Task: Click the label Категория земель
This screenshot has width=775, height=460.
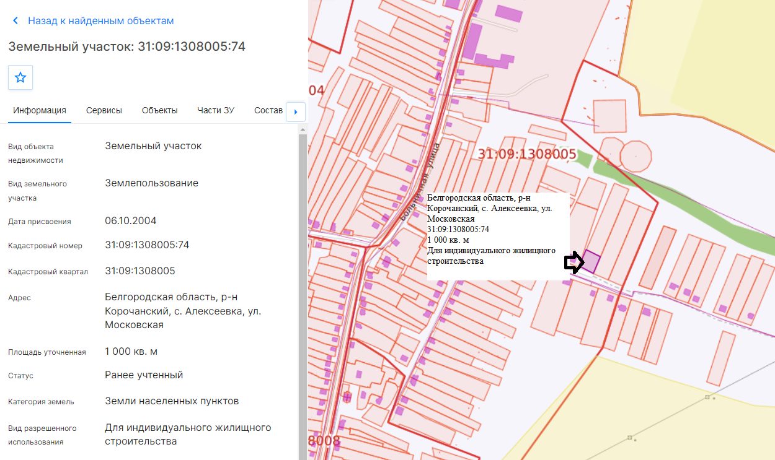Action: 41,402
